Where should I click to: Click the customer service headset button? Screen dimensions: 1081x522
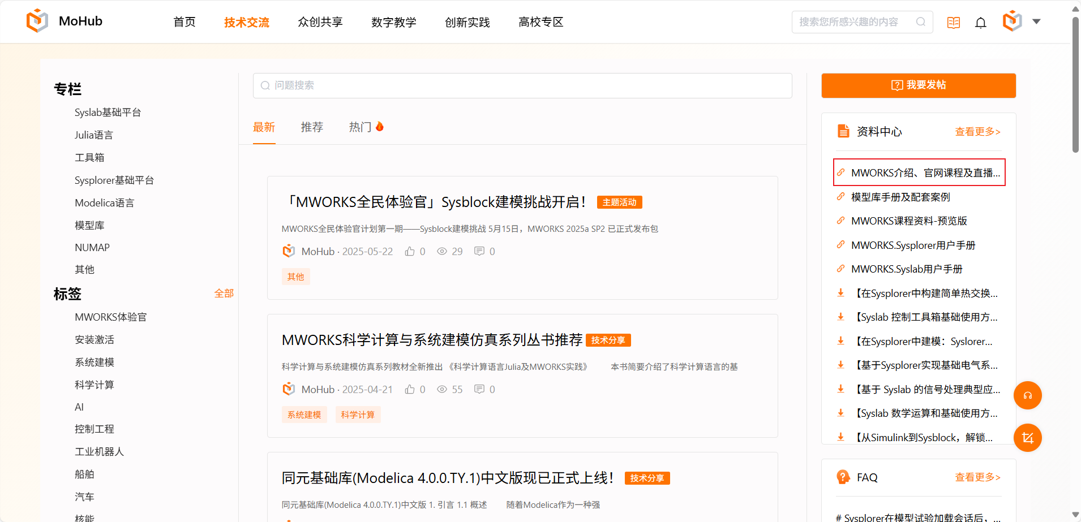coord(1028,395)
